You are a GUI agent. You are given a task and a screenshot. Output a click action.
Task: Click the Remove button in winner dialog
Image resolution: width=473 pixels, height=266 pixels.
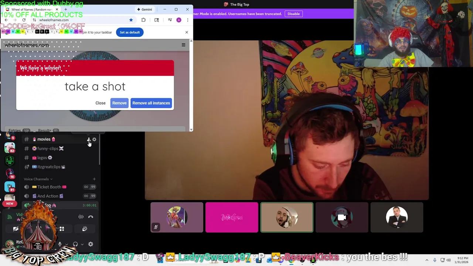coord(119,103)
